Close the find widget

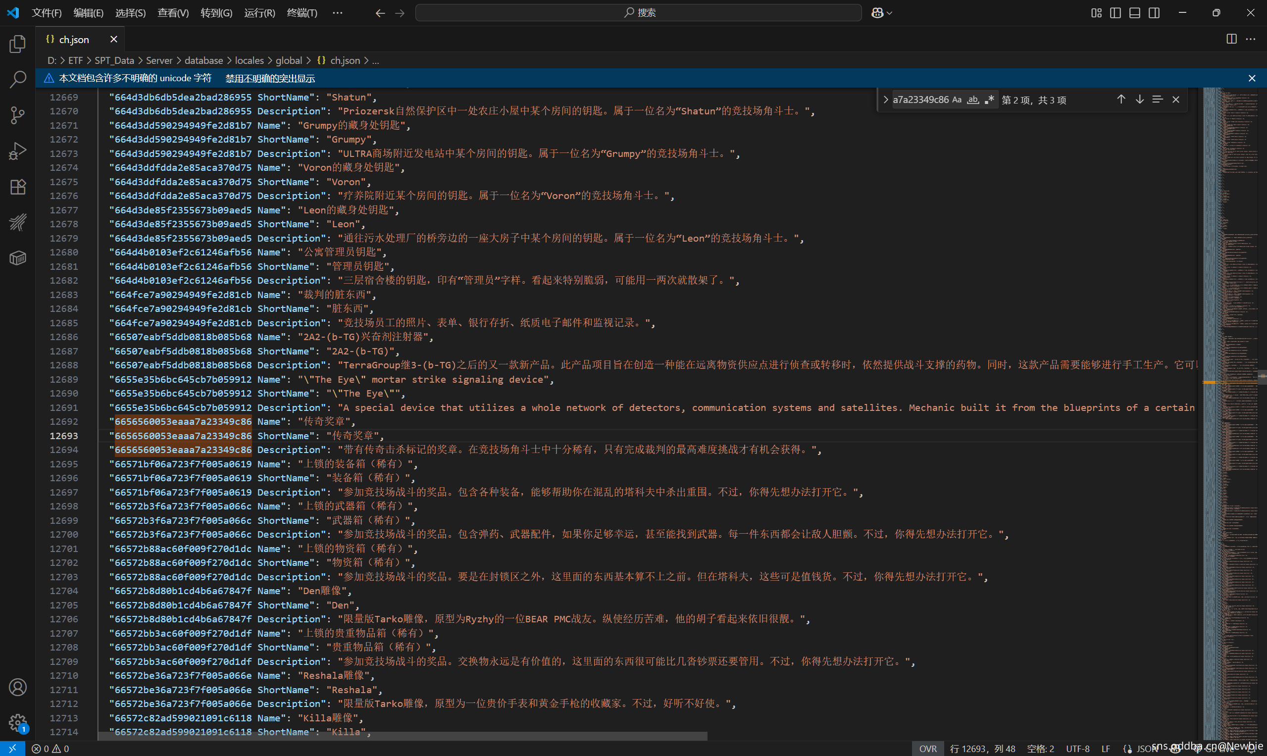coord(1176,100)
